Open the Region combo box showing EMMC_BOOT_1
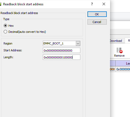 click(x=62, y=43)
